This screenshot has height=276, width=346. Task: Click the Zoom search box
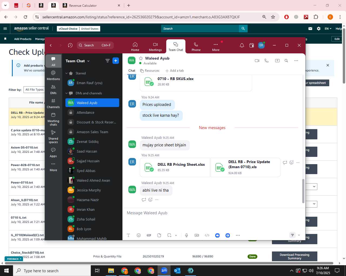click(x=95, y=45)
